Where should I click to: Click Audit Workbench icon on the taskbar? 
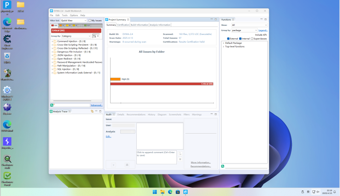(x=185, y=192)
